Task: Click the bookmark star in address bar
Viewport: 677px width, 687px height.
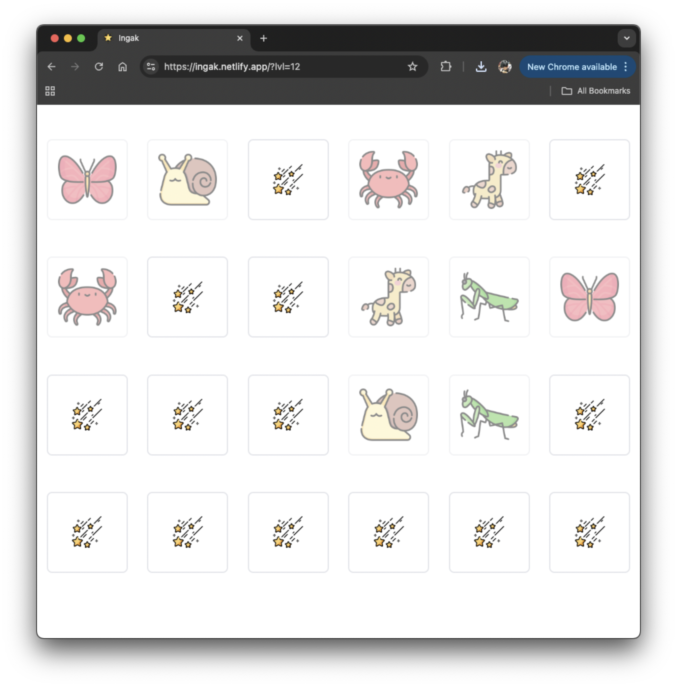Action: [x=412, y=67]
